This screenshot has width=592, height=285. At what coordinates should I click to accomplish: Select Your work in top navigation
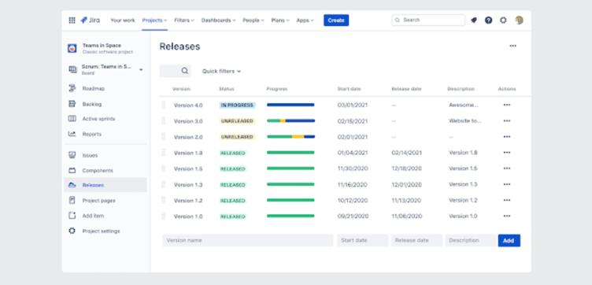[x=122, y=20]
